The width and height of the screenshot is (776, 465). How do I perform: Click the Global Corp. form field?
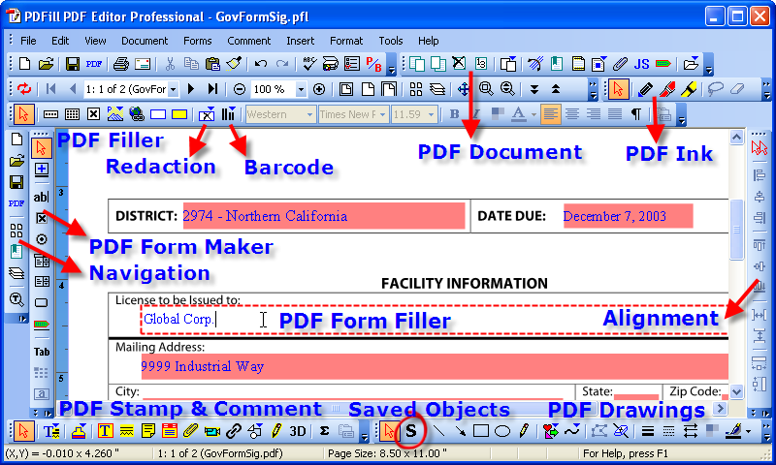pyautogui.click(x=435, y=320)
